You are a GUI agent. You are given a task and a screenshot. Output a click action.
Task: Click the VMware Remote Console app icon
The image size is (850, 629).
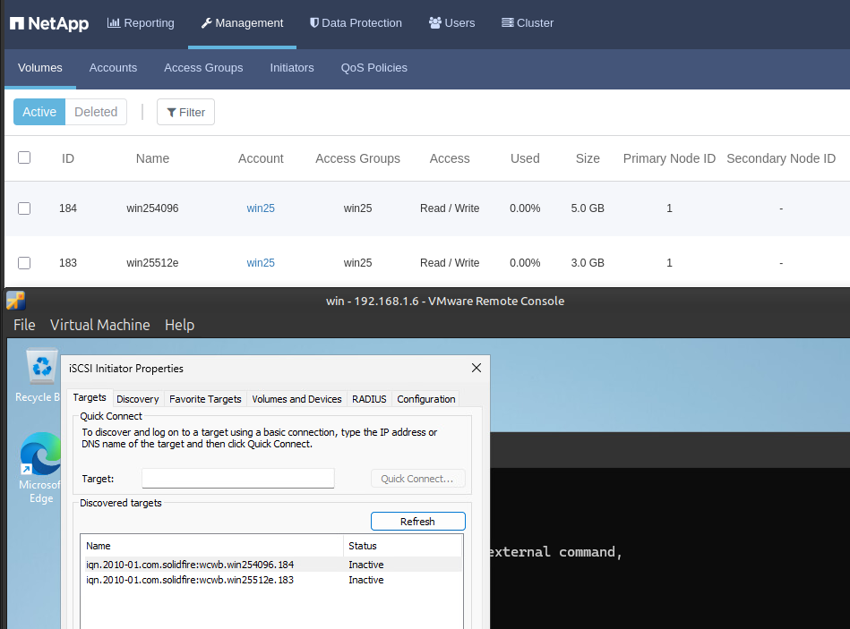(x=16, y=301)
